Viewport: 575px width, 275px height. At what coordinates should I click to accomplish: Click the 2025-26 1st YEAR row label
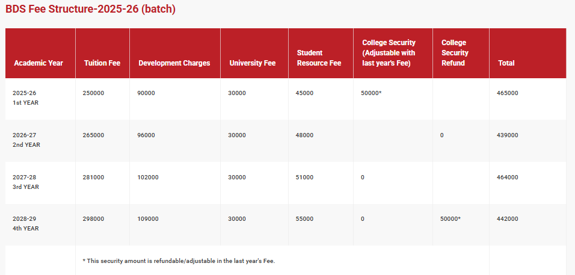(x=25, y=98)
